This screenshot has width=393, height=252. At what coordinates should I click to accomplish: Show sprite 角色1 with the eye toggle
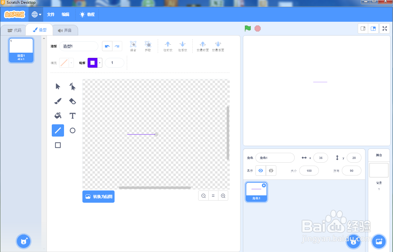(261, 171)
